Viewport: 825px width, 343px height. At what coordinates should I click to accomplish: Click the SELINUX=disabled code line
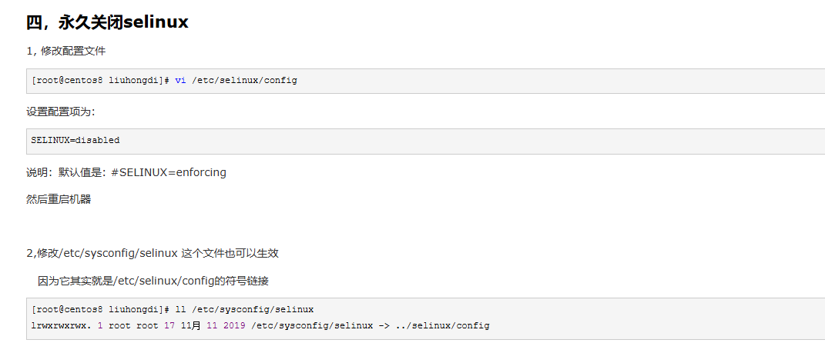[x=75, y=140]
